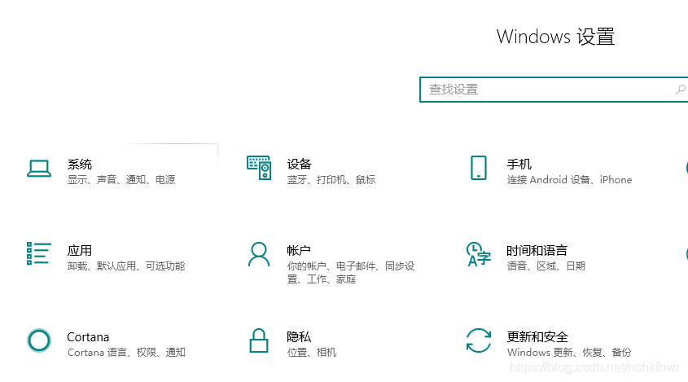Click the Privacy padlock icon

click(x=259, y=340)
